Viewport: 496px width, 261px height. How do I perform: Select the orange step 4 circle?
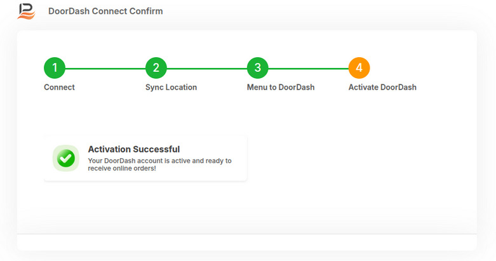[359, 68]
